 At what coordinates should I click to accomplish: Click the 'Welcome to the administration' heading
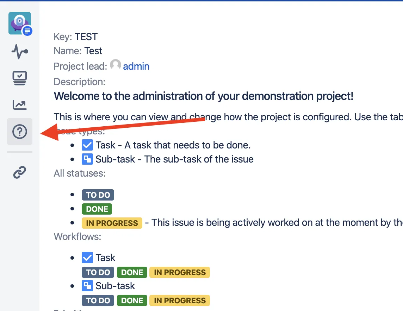point(204,96)
